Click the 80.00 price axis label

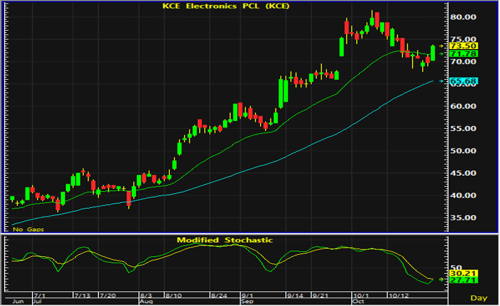tap(463, 17)
